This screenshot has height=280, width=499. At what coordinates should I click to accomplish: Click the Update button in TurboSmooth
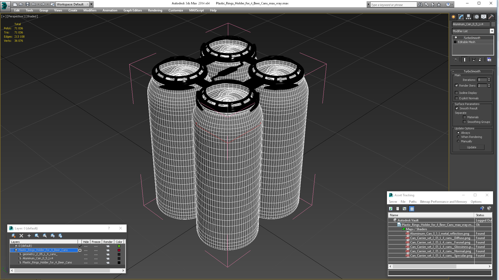(x=472, y=147)
